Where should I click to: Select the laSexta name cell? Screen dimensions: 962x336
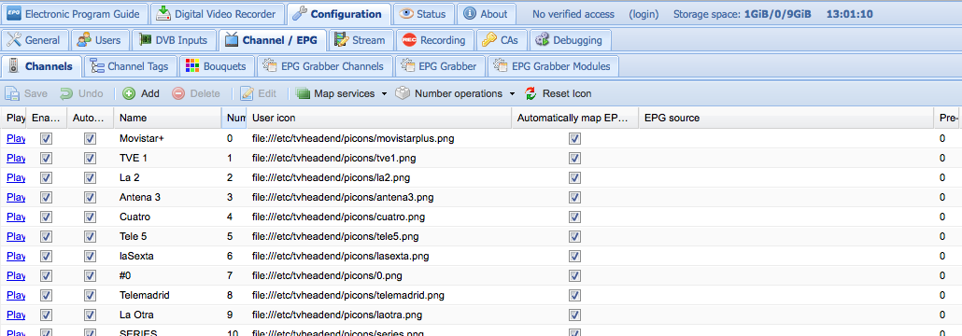pos(167,257)
